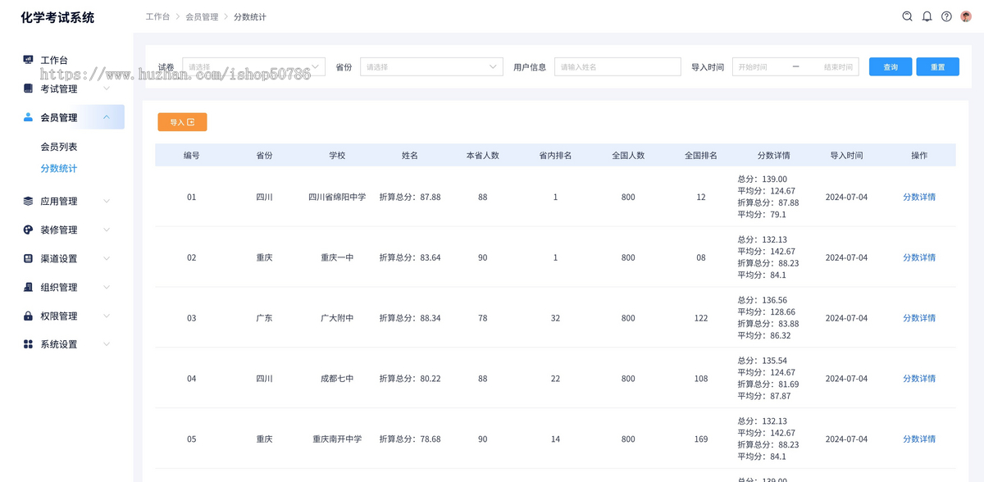The width and height of the screenshot is (984, 482).
Task: Click 折算总分：87.88 in name column
Action: click(x=410, y=197)
